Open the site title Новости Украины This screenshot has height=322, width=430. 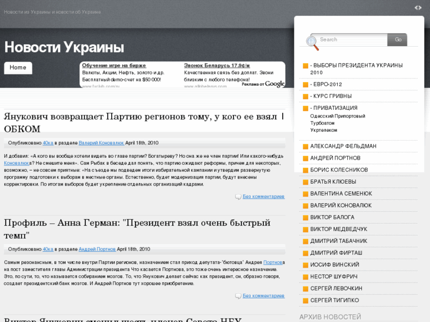pos(64,47)
